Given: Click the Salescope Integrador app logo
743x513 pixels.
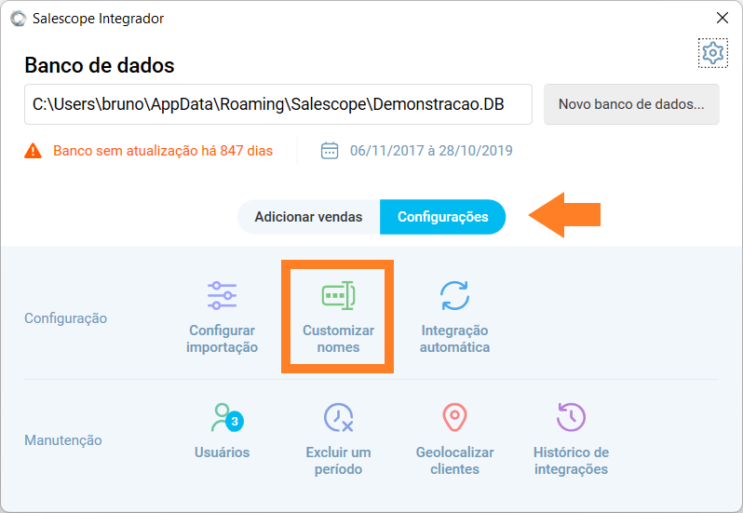Looking at the screenshot, I should point(18,19).
